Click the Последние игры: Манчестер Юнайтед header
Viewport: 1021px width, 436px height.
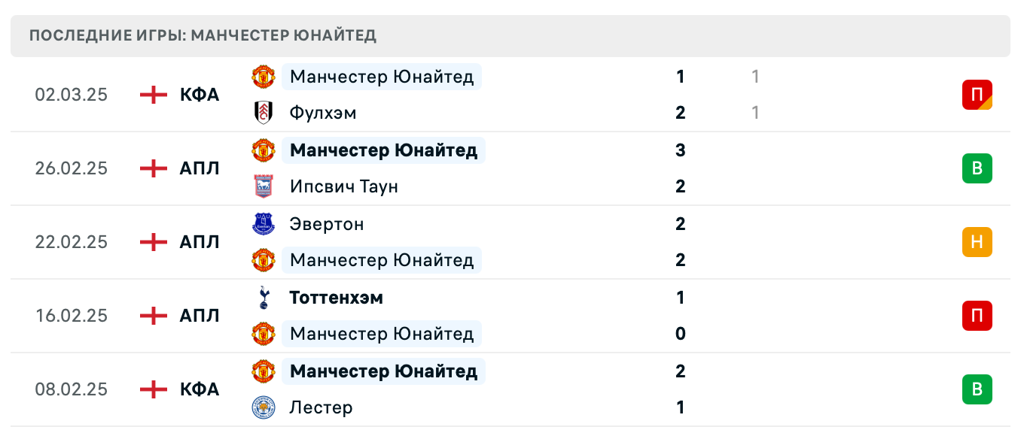tap(203, 35)
